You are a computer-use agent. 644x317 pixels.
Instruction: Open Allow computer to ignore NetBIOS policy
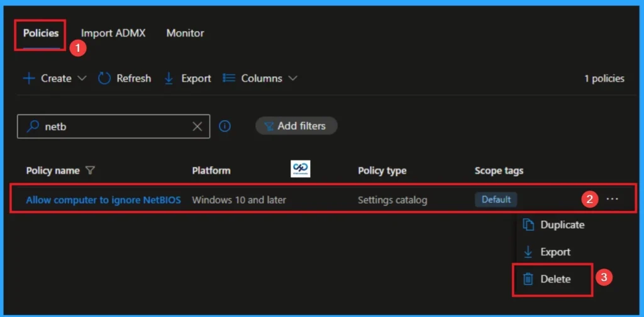coord(104,200)
